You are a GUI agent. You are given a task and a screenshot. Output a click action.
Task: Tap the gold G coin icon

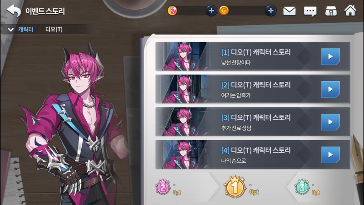coord(224,11)
